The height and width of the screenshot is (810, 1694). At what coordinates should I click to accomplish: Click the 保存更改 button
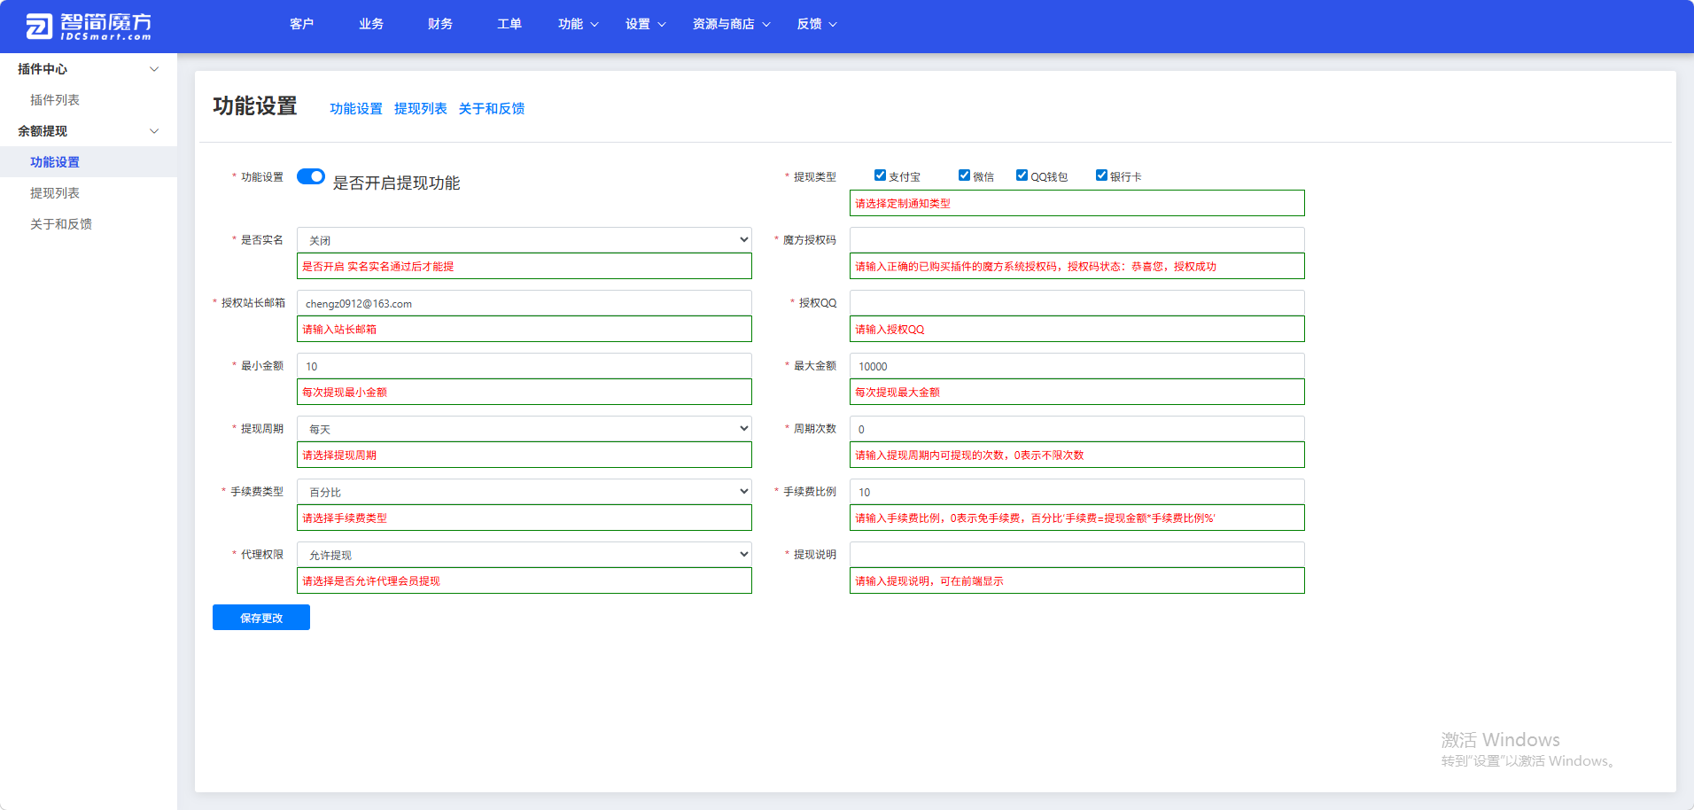click(261, 618)
